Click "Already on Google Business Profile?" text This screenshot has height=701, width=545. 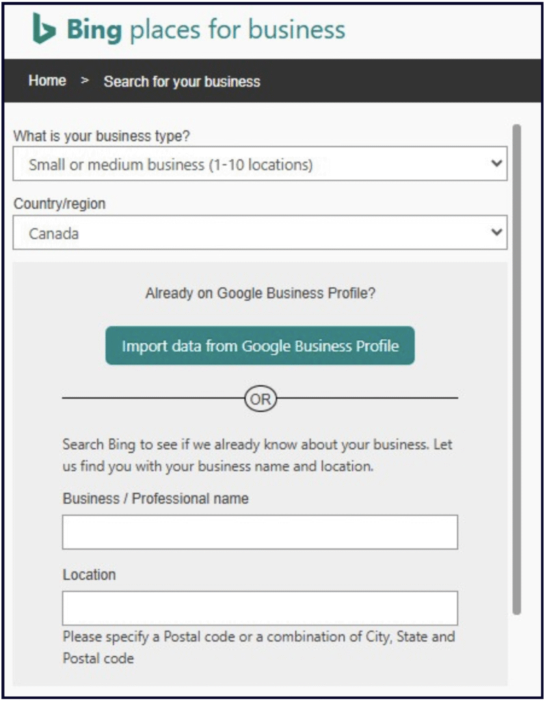click(260, 294)
